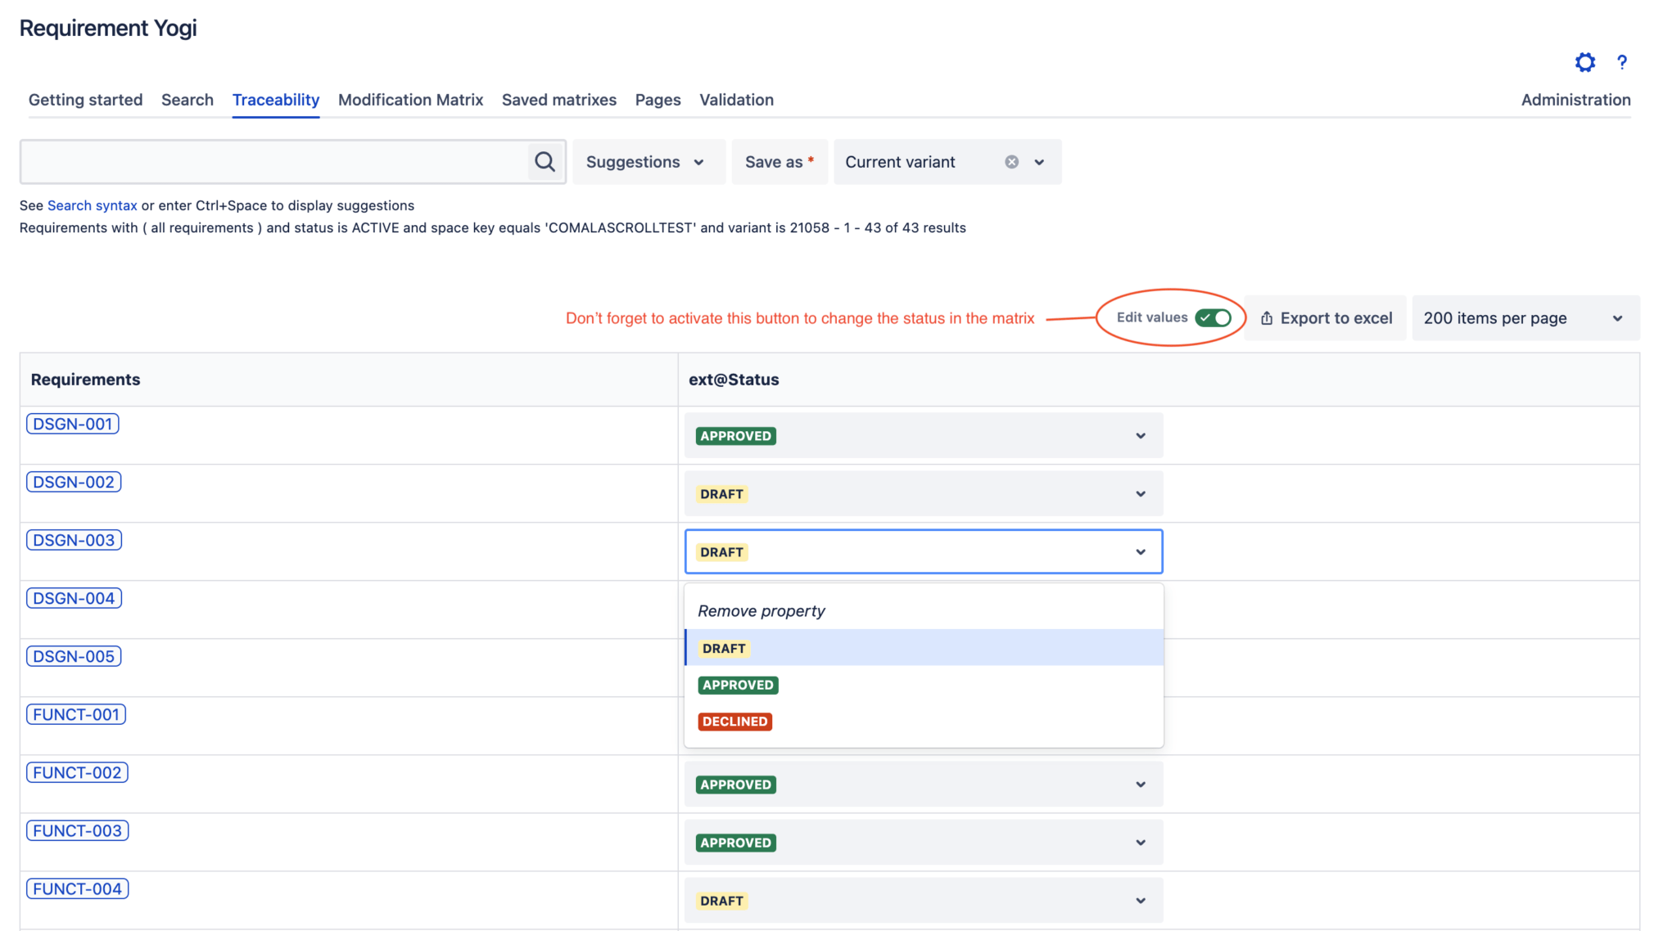
Task: Disable the Edit values toggle
Action: (1214, 317)
